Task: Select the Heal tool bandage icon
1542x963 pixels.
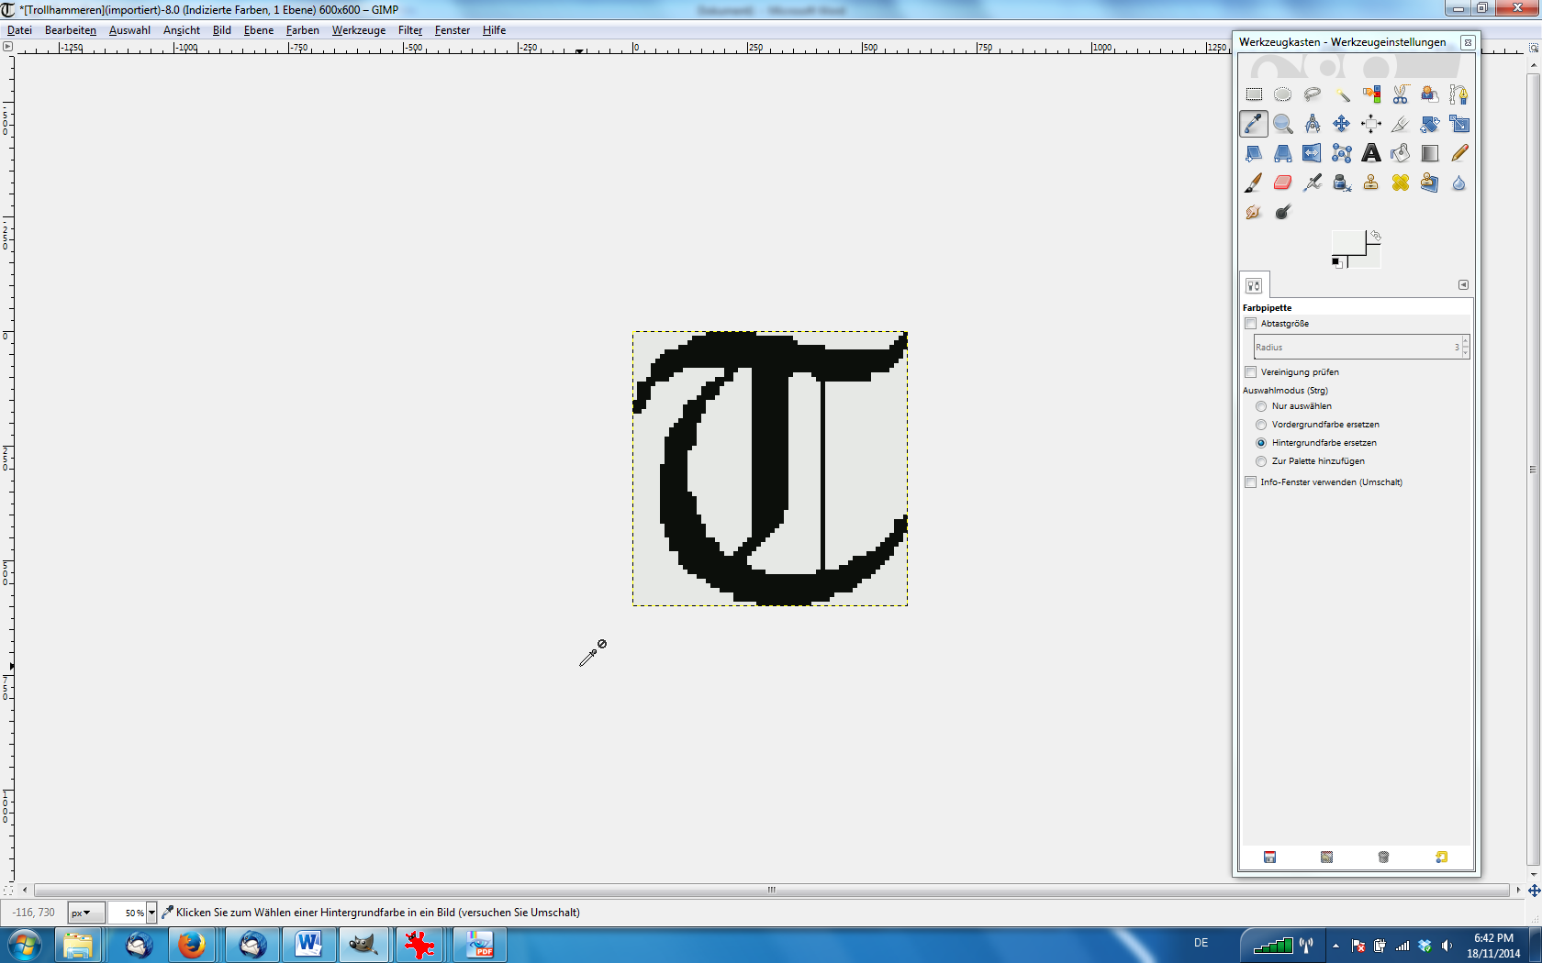Action: (x=1400, y=183)
